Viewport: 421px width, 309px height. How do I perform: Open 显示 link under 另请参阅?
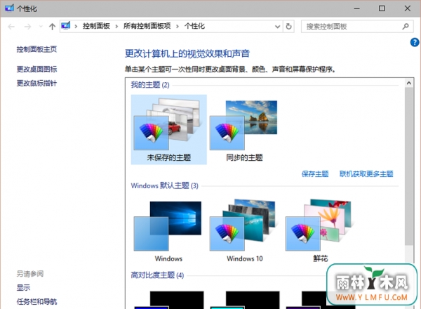23,288
